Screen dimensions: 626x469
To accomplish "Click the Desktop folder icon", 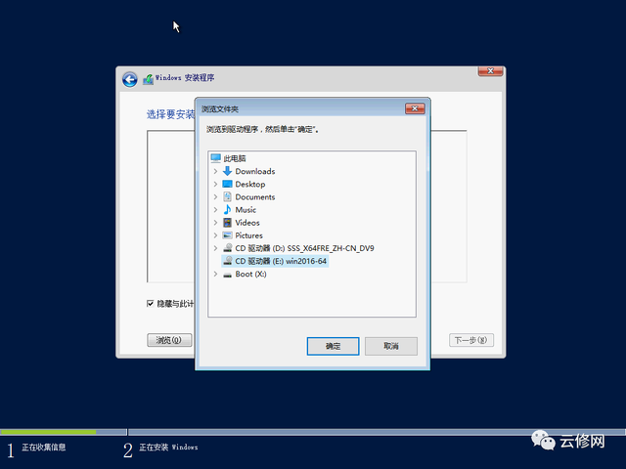I will (x=227, y=184).
